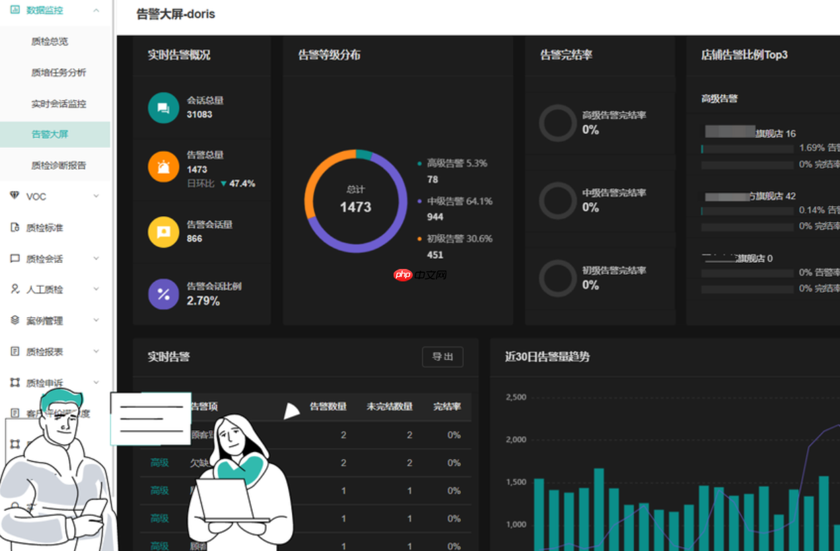Click the green 会话总量 chat bubble icon

(162, 107)
